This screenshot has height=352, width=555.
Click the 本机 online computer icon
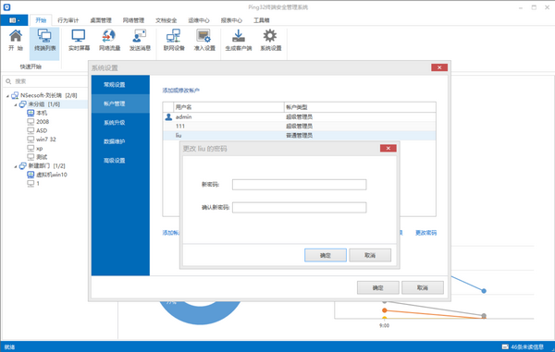pos(31,113)
